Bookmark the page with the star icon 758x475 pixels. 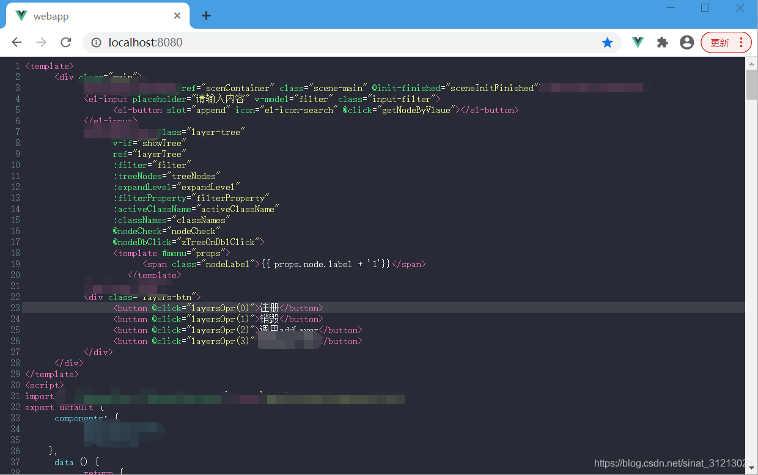click(607, 42)
